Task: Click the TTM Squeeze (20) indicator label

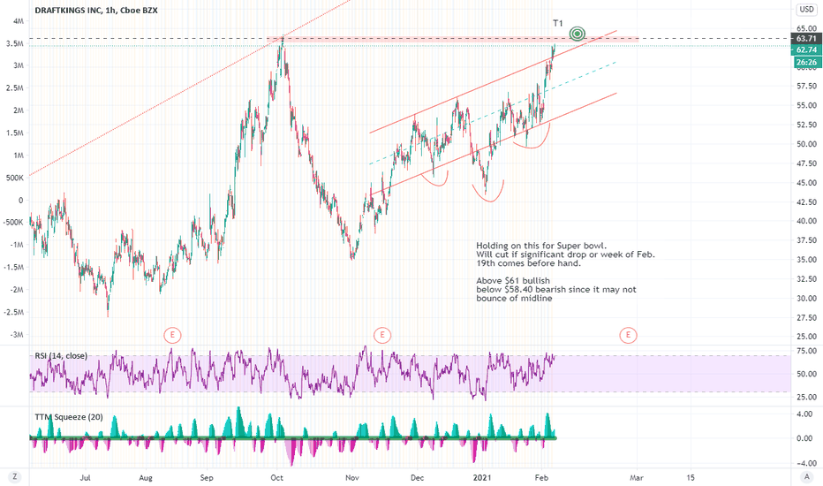Action: 69,417
